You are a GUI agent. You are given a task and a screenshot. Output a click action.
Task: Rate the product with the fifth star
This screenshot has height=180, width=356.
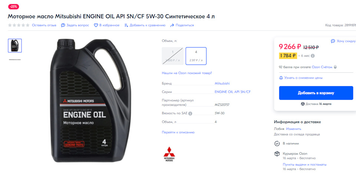[x=28, y=25]
